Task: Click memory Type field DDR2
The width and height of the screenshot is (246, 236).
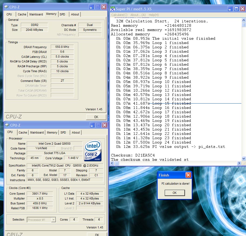Action: (34, 25)
